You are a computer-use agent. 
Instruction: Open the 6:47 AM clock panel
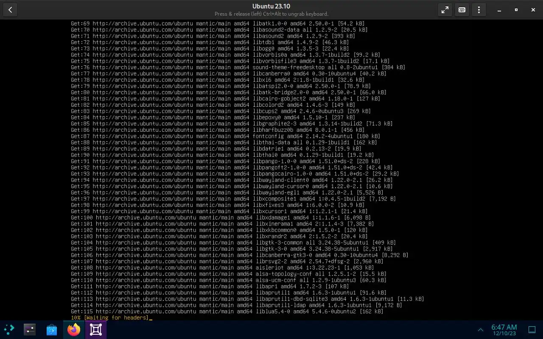click(504, 330)
